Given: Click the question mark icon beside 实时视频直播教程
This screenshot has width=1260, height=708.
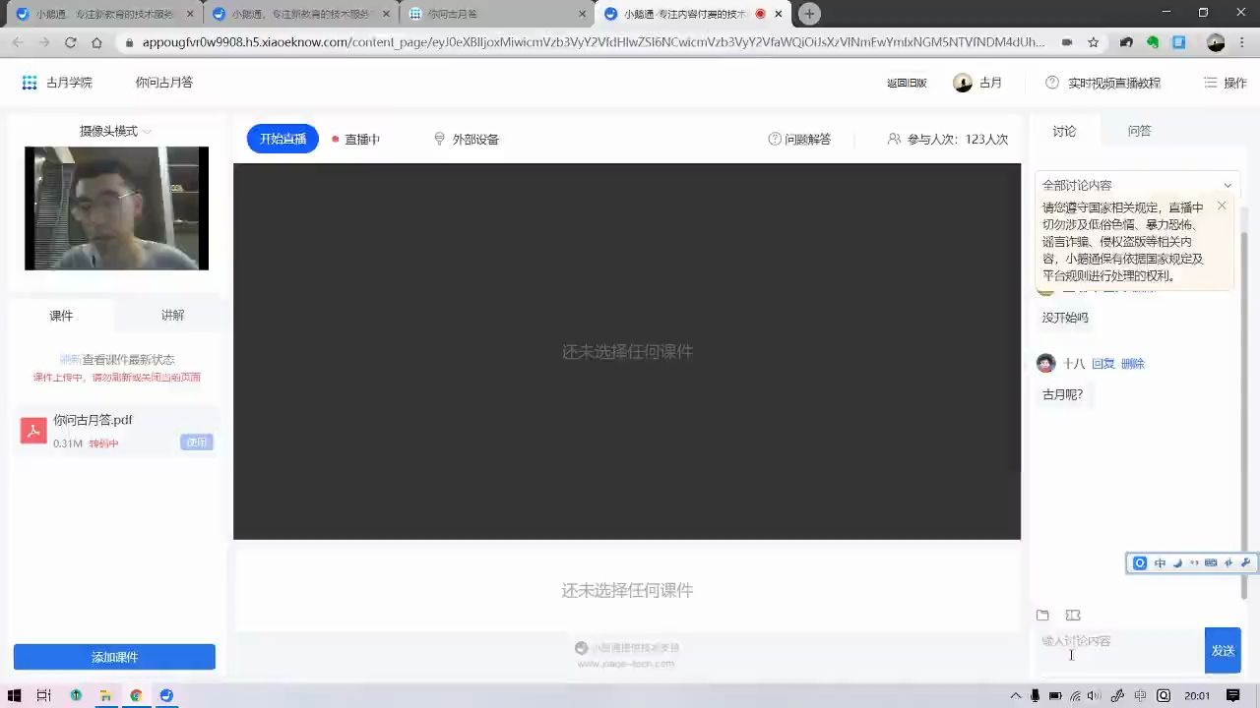Looking at the screenshot, I should [x=1052, y=83].
